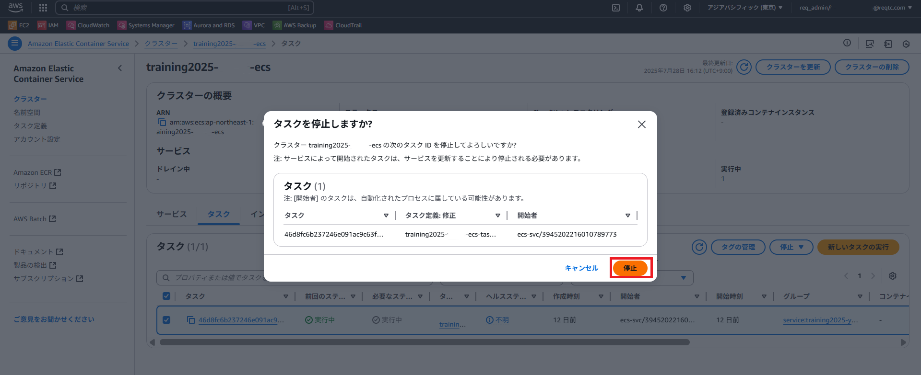
Task: Open アカウント設定 in side navigation
Action: (37, 139)
